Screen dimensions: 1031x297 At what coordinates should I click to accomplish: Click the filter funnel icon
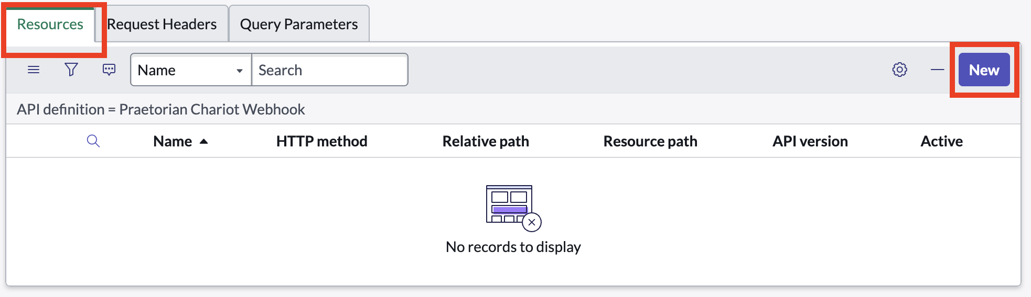[71, 70]
